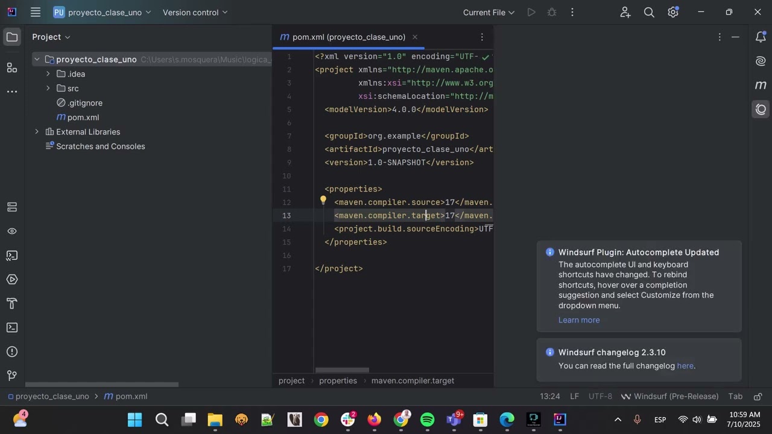This screenshot has width=772, height=434.
Task: Open the Current File run configuration dropdown
Action: [489, 12]
